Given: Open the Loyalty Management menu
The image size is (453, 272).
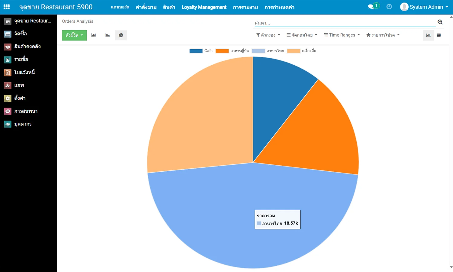Looking at the screenshot, I should pyautogui.click(x=204, y=7).
